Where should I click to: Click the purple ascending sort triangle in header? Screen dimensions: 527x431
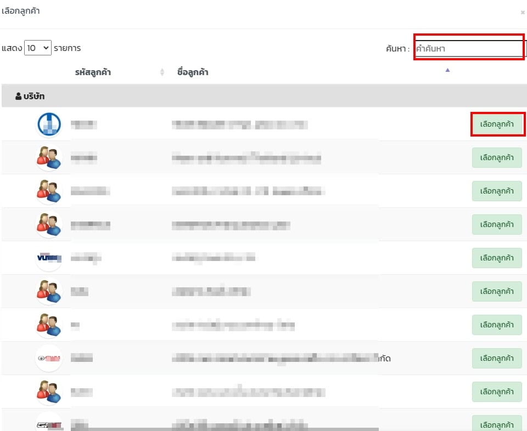(x=447, y=70)
